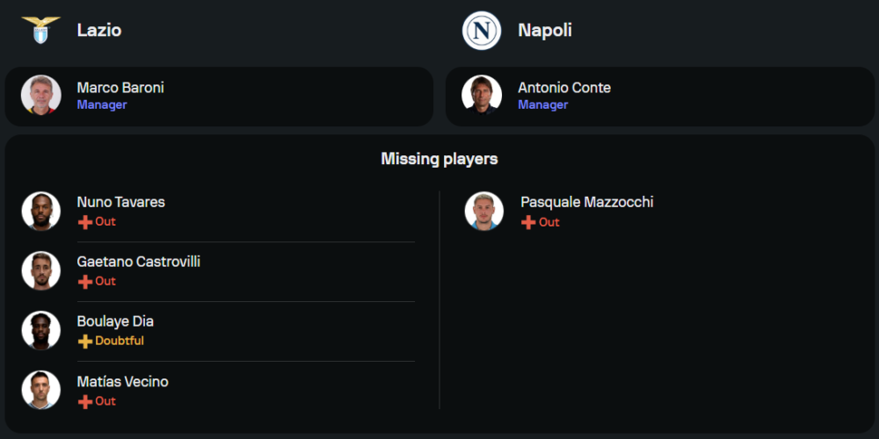This screenshot has height=439, width=879.
Task: Click the Napoli club crest
Action: click(482, 31)
